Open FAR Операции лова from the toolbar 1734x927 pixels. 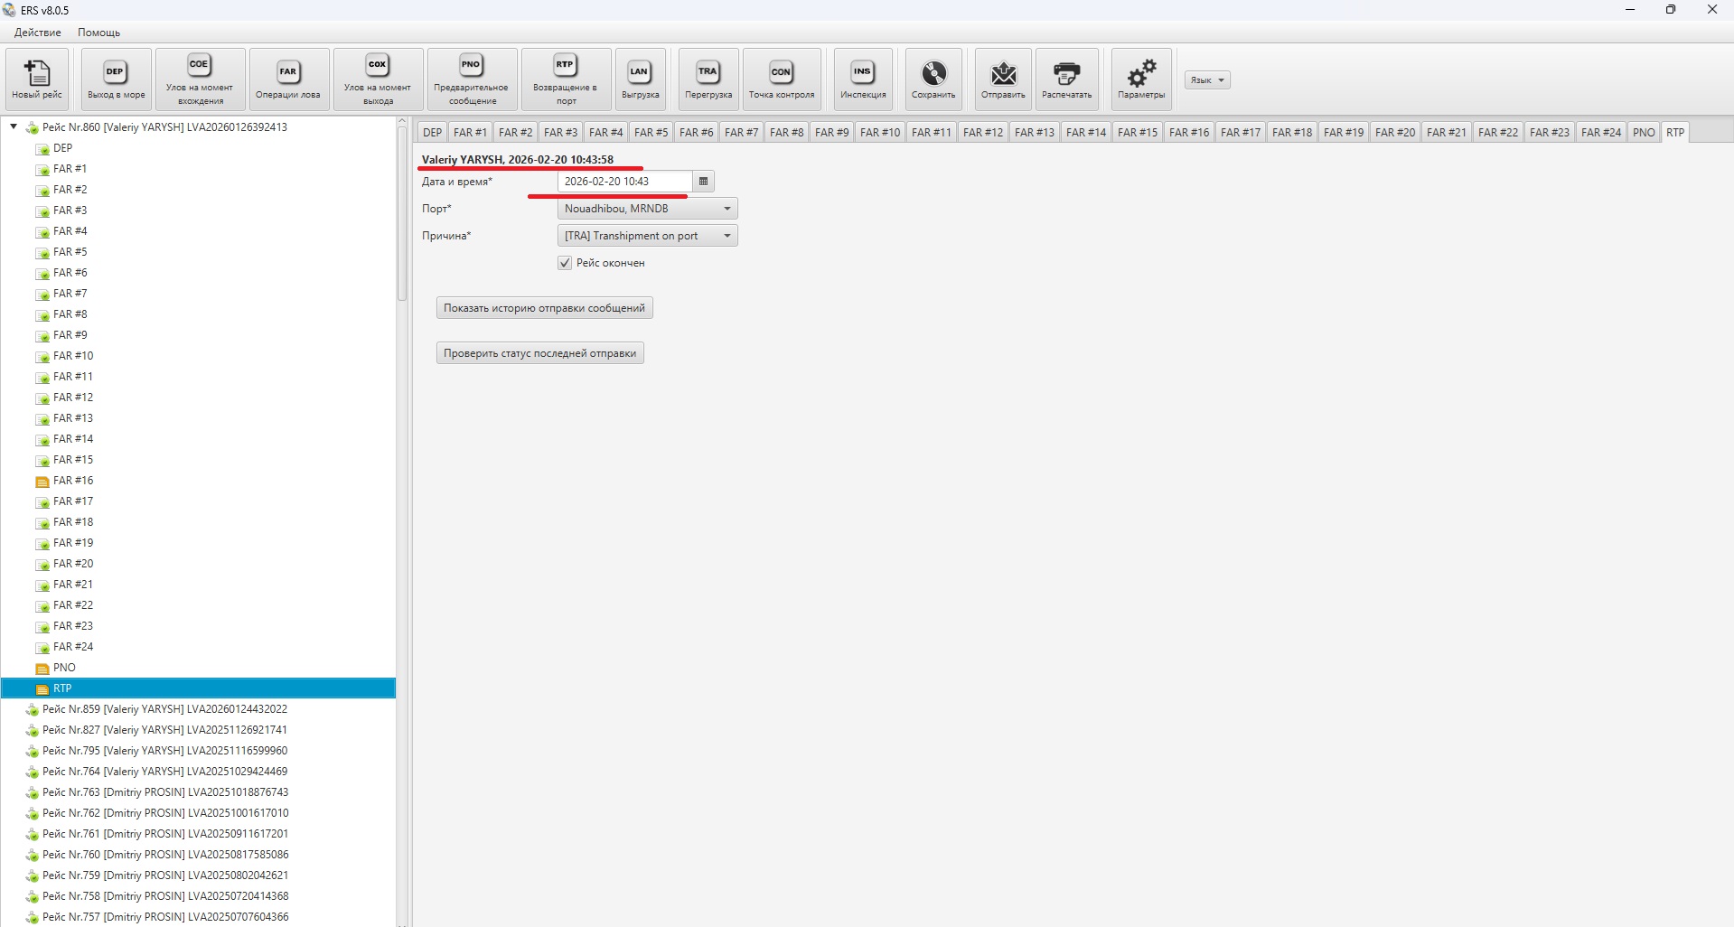point(287,80)
